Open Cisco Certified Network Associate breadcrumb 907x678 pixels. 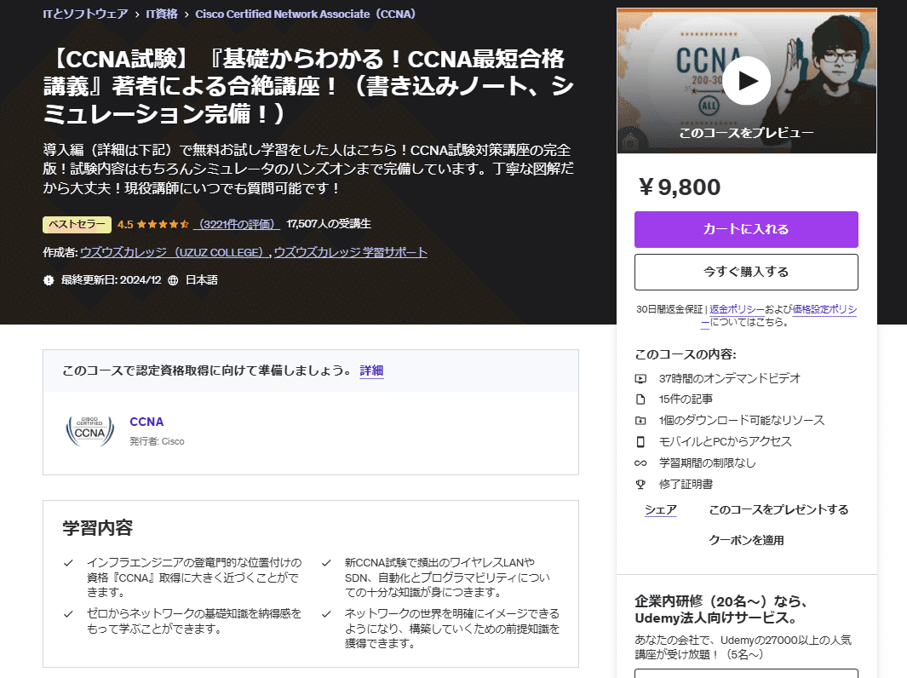click(x=306, y=14)
